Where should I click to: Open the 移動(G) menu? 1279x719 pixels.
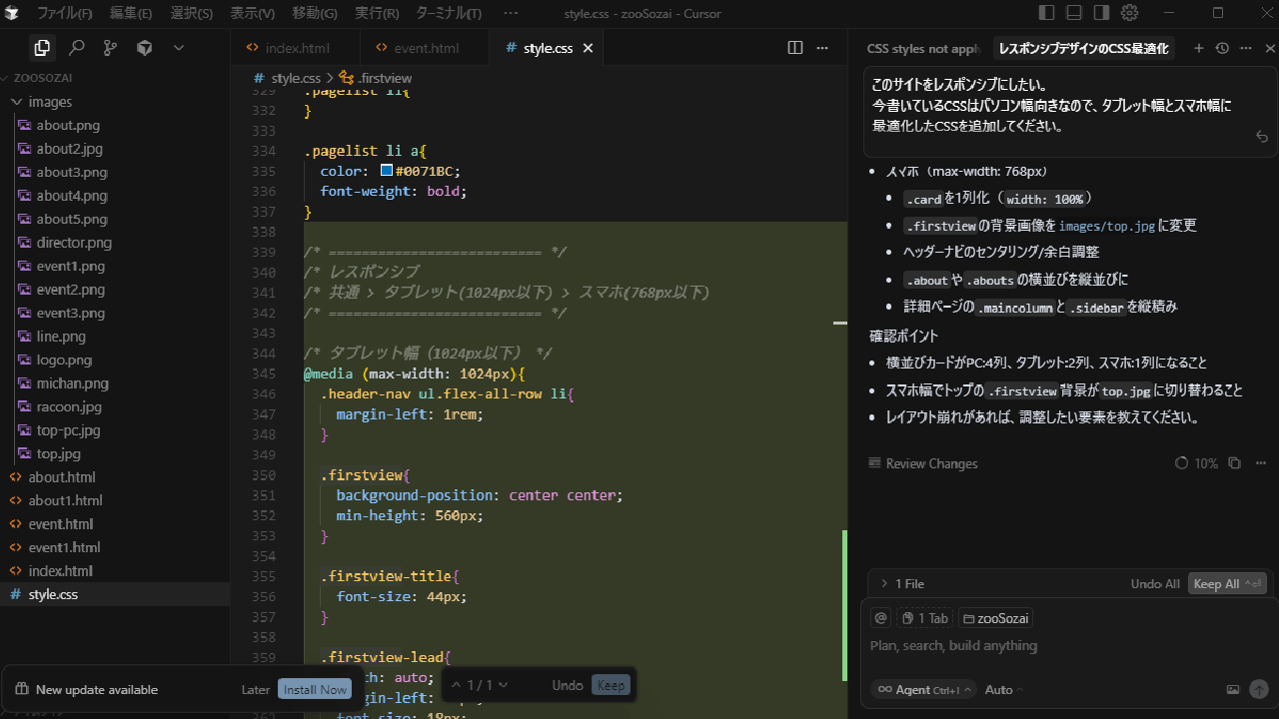point(315,13)
